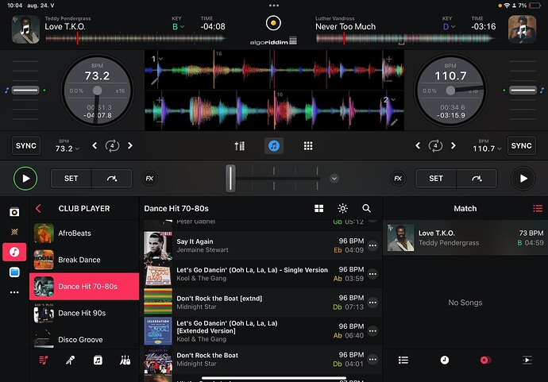Viewport: 548px width, 382px height.
Task: Toggle SYNC on the left deck
Action: pos(26,146)
